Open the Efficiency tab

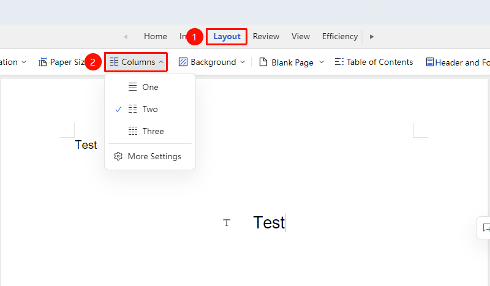(x=340, y=37)
